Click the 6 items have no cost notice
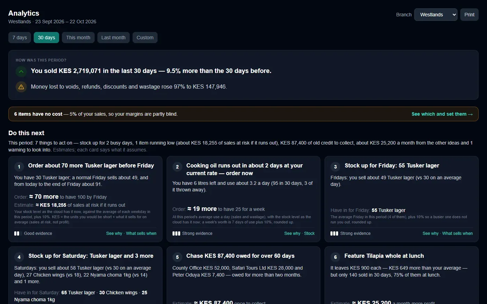 96,114
